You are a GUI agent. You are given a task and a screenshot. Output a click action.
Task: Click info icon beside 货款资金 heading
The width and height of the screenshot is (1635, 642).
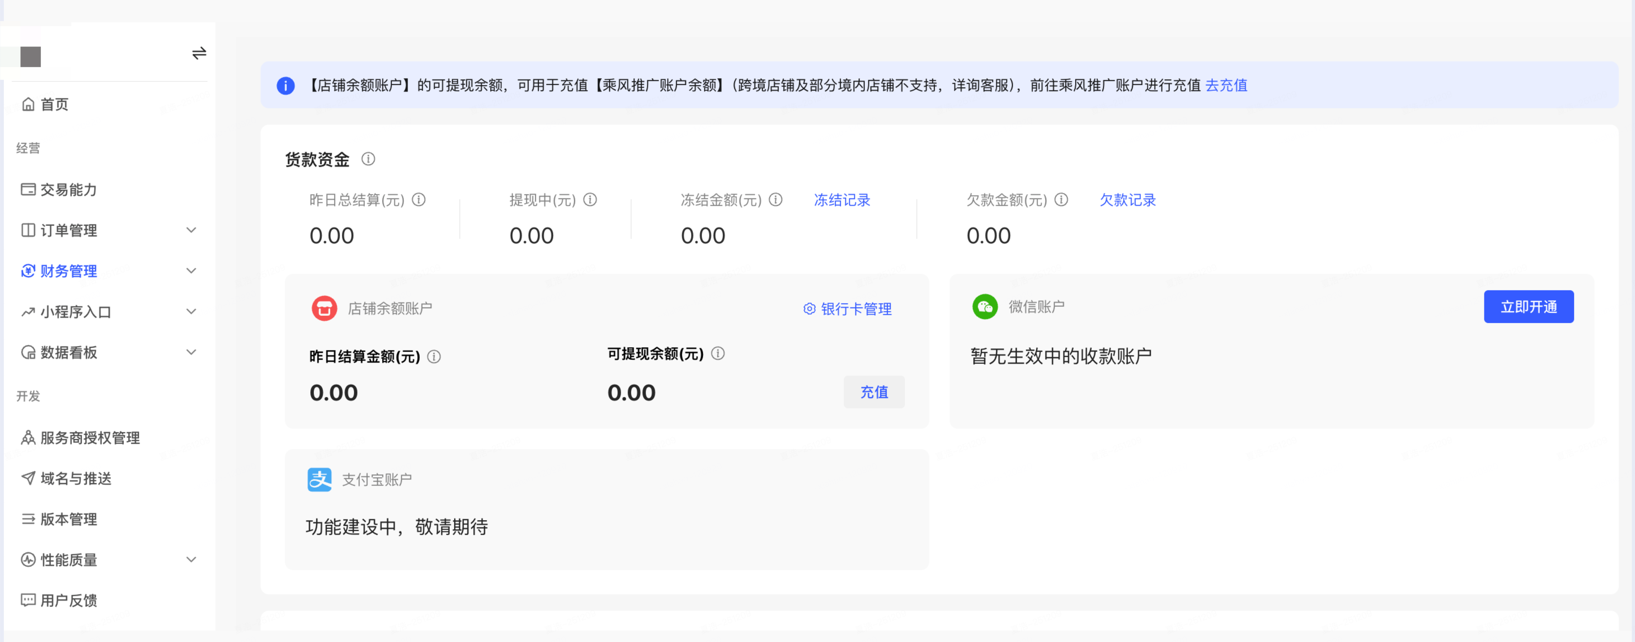pos(368,159)
